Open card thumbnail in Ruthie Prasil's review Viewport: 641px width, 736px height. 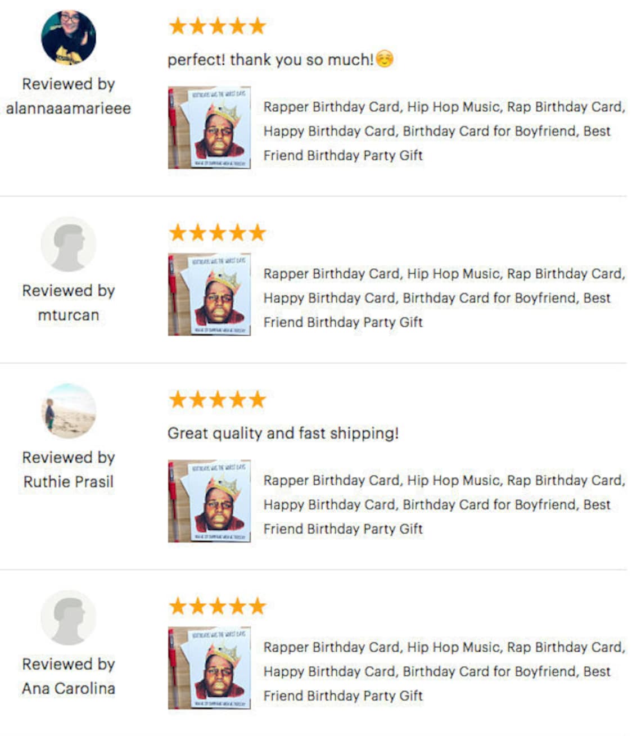tap(209, 501)
